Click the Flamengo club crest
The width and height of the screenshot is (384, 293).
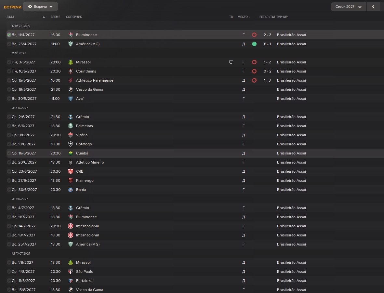pos(71,180)
